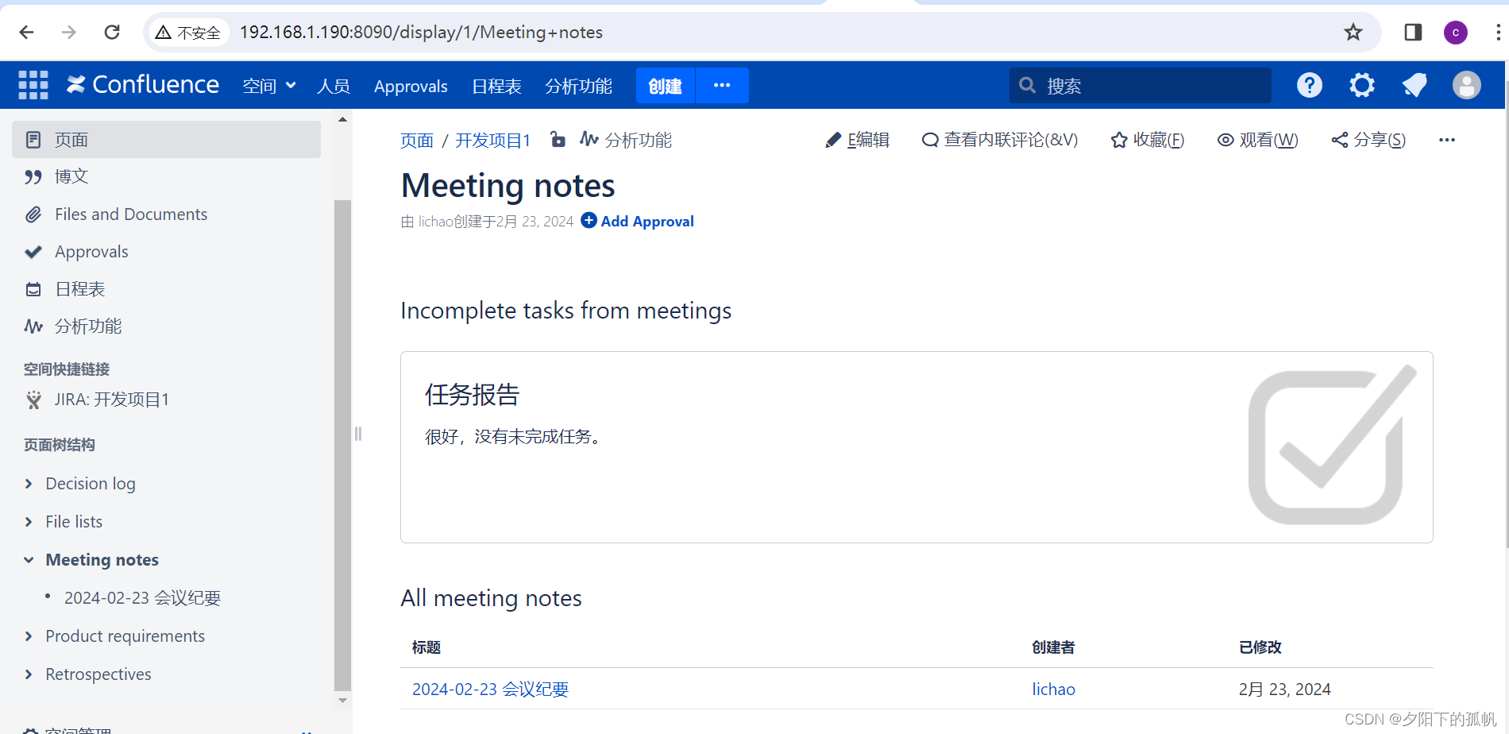
Task: Open the Approvals header menu item
Action: point(411,86)
